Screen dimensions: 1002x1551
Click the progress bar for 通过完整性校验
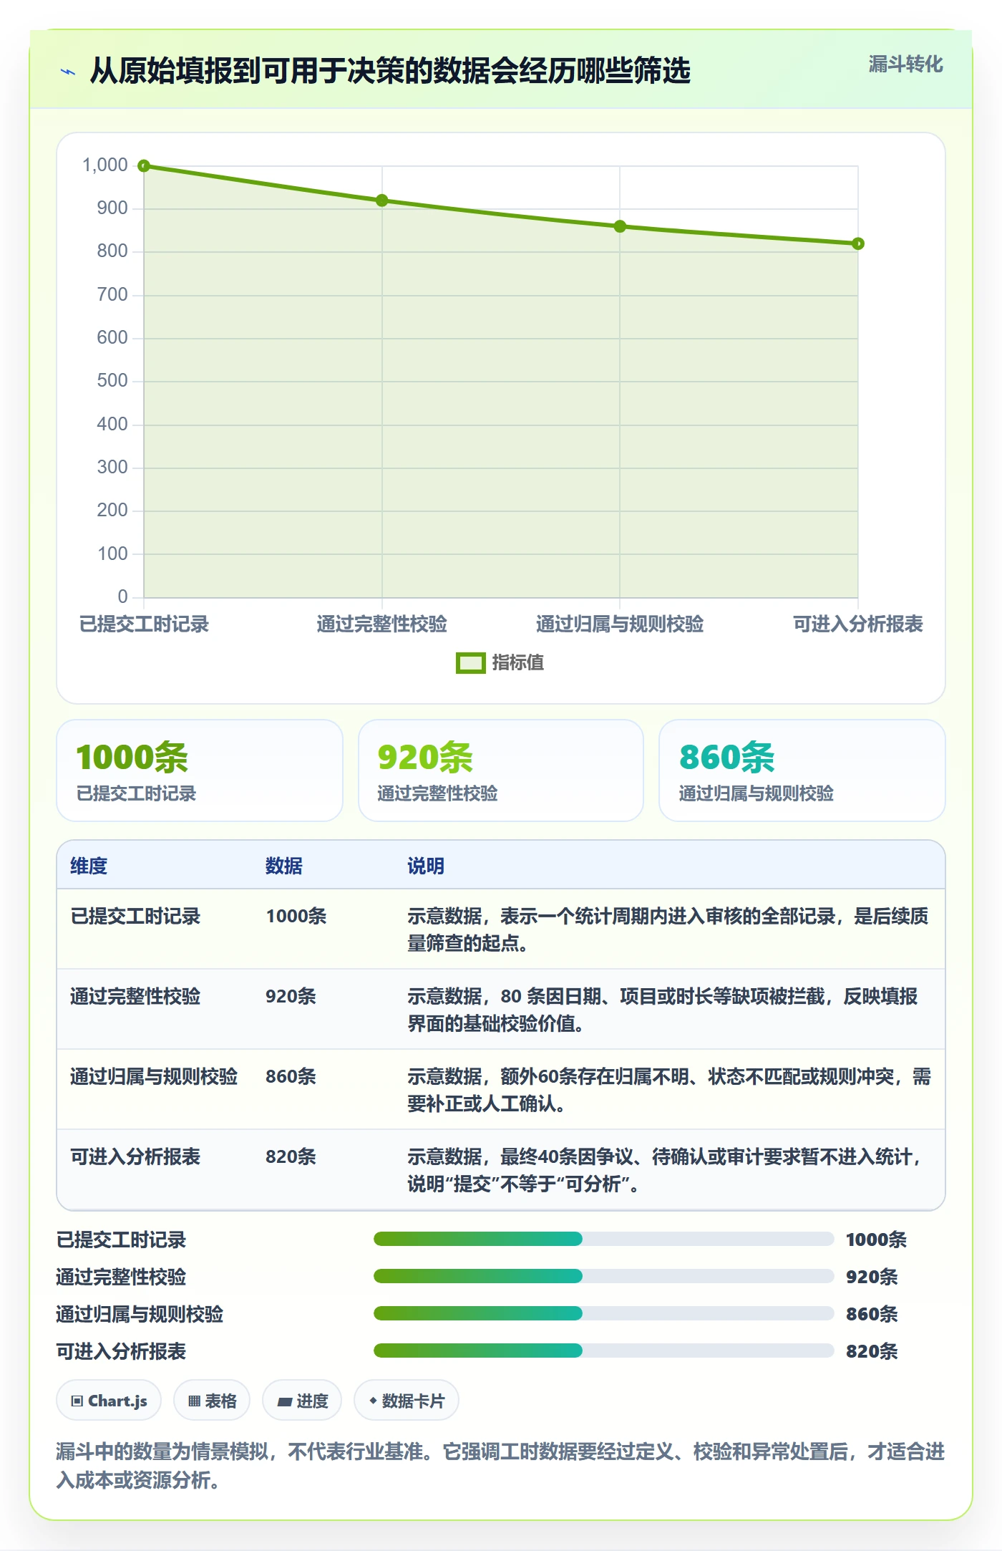point(603,1276)
